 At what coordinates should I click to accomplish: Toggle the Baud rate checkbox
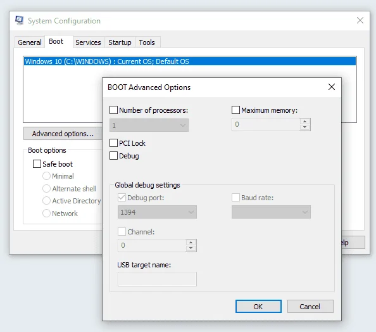coord(235,198)
